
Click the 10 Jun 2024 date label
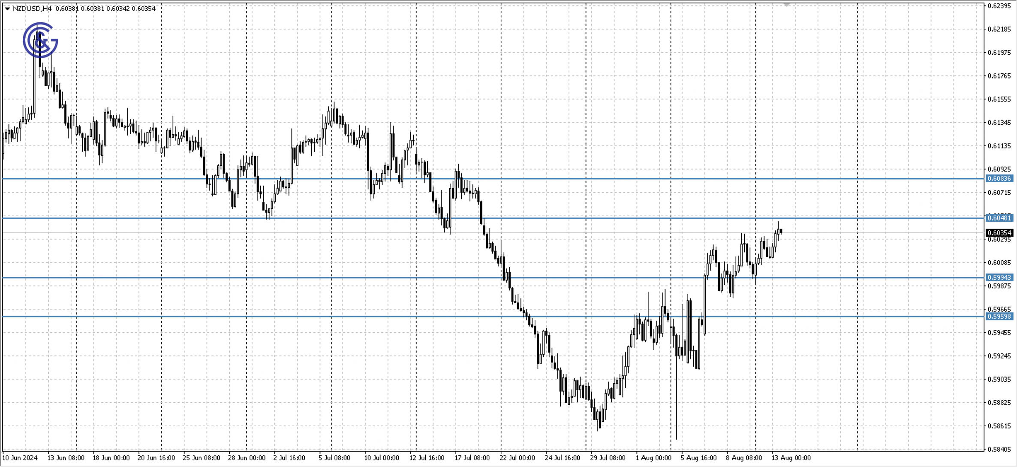click(x=19, y=458)
